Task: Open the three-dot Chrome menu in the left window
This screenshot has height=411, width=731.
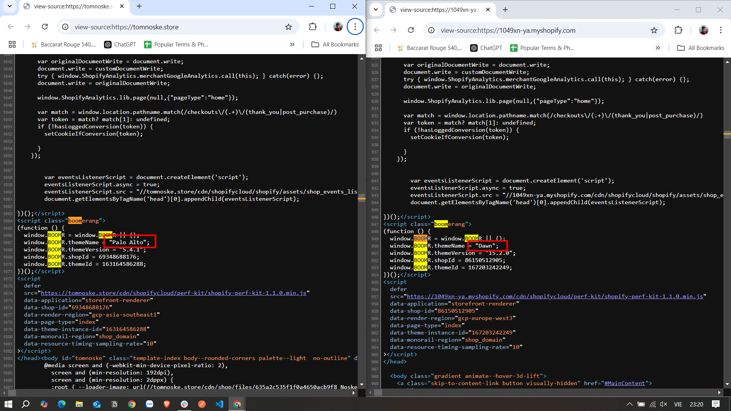Action: point(355,27)
